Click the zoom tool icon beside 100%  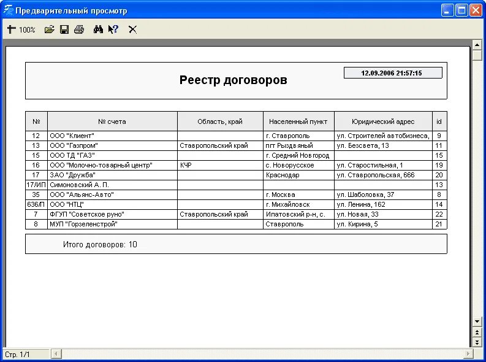pyautogui.click(x=12, y=29)
